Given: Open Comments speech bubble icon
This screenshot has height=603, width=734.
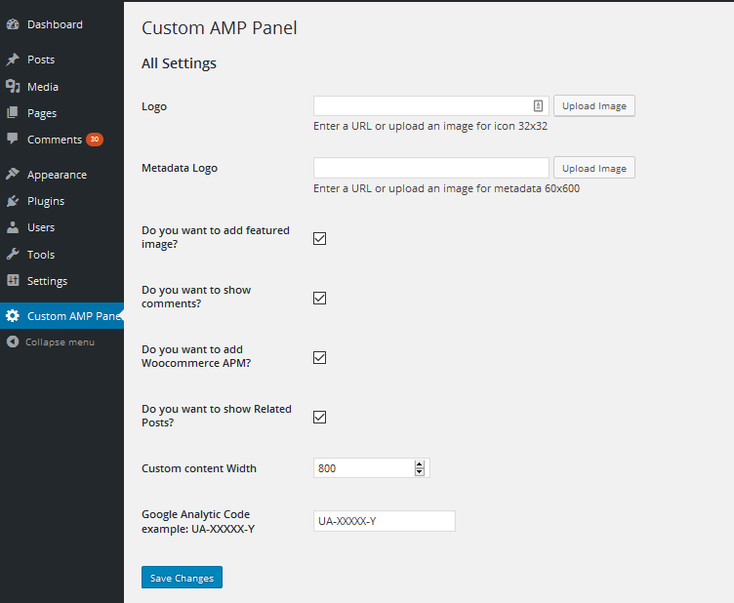Looking at the screenshot, I should [x=13, y=139].
